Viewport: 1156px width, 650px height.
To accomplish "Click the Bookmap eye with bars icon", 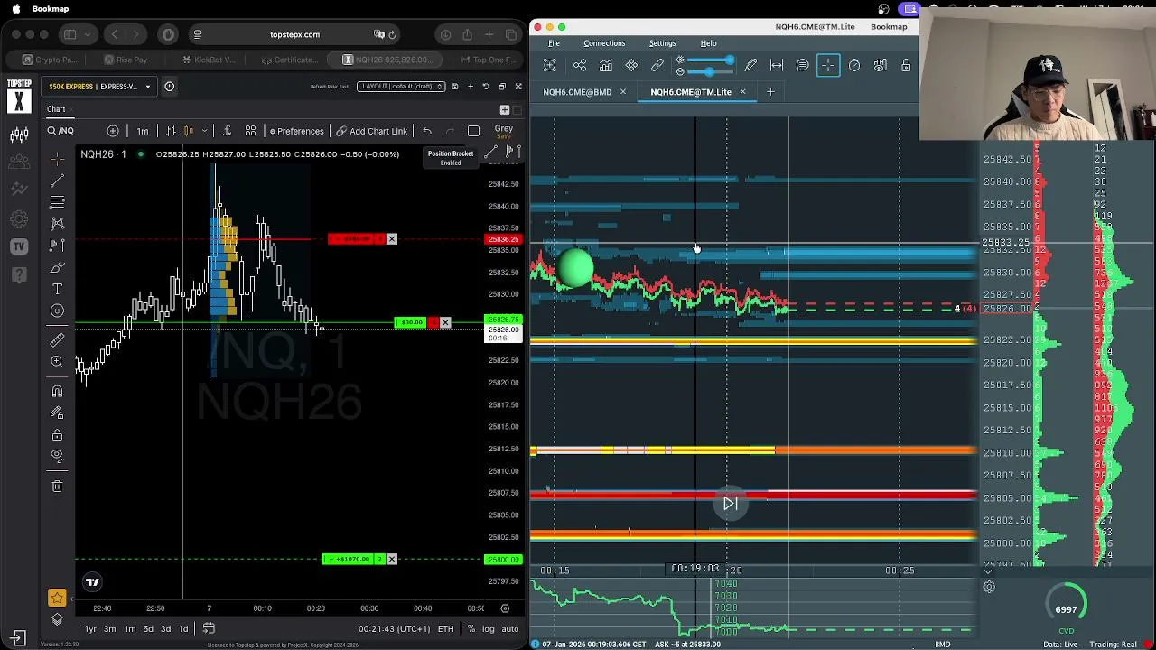I will 880,65.
